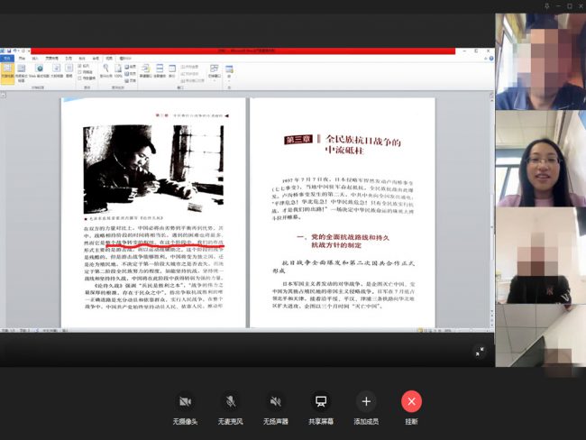Select the smiling woman's video thumbnail
This screenshot has height=440, width=586.
pyautogui.click(x=540, y=158)
